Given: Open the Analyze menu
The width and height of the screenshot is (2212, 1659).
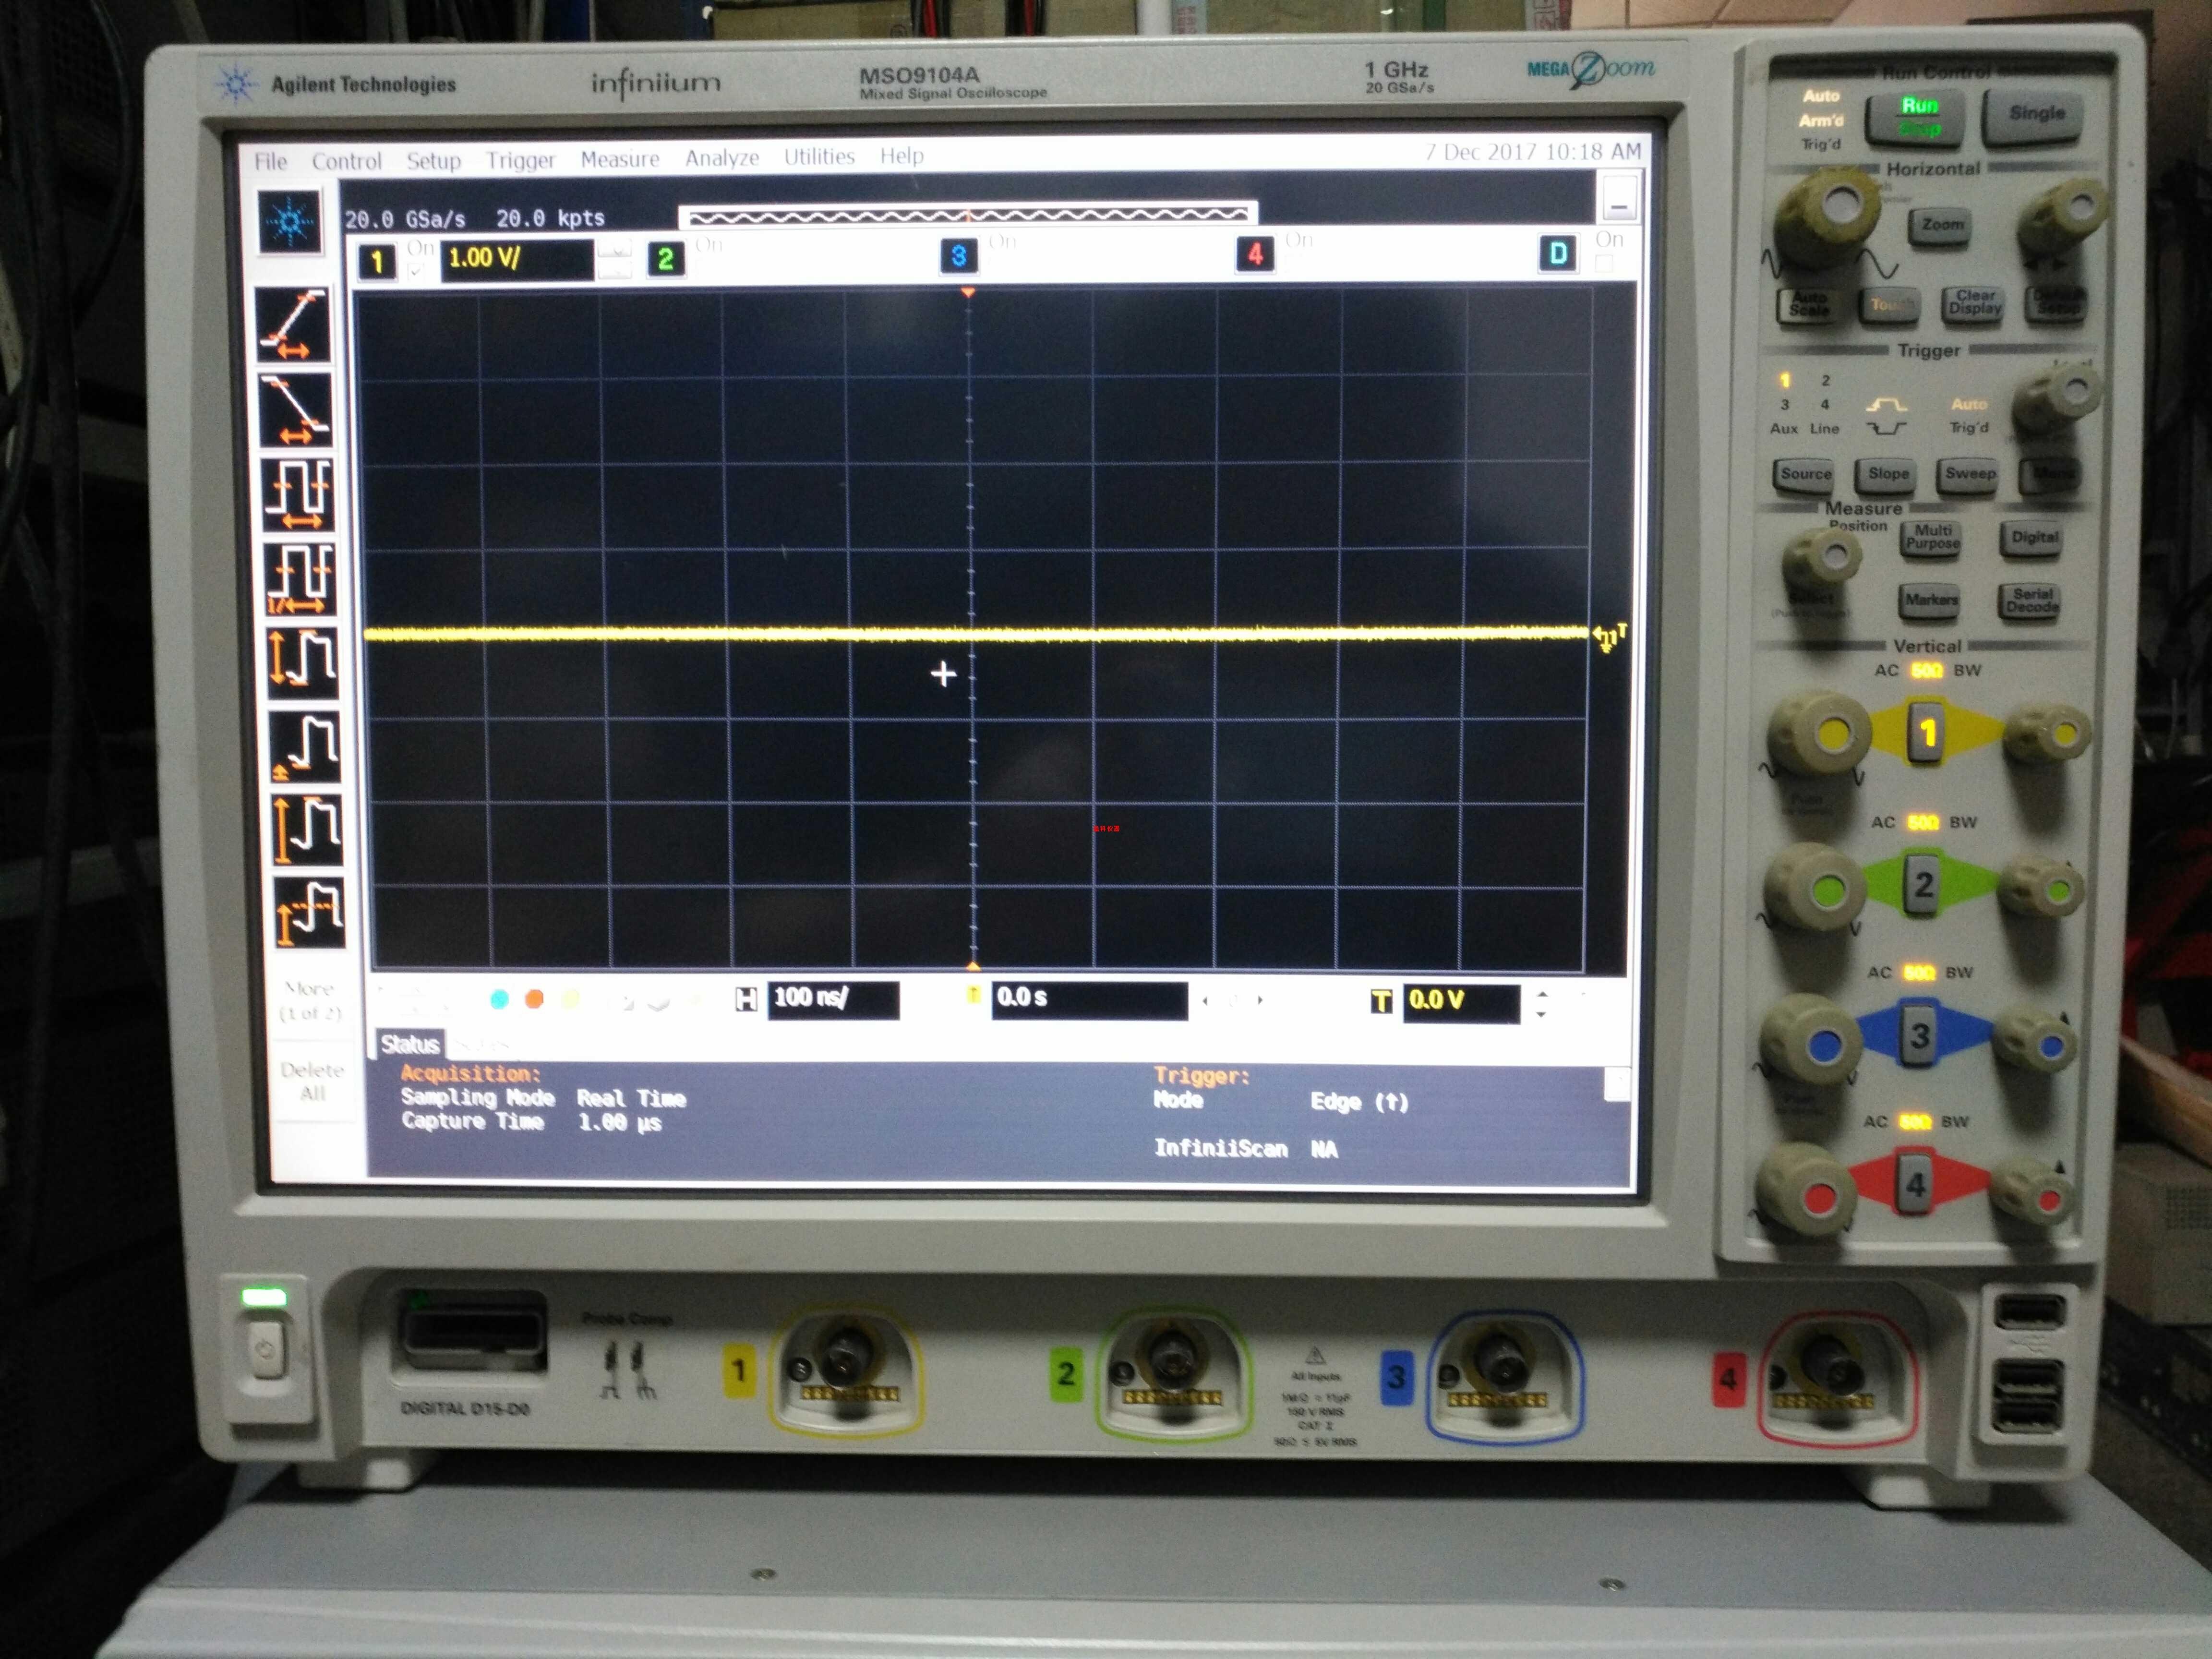Looking at the screenshot, I should [722, 157].
